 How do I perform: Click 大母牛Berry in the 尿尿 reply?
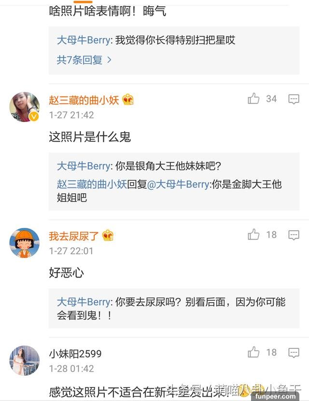pyautogui.click(x=84, y=302)
